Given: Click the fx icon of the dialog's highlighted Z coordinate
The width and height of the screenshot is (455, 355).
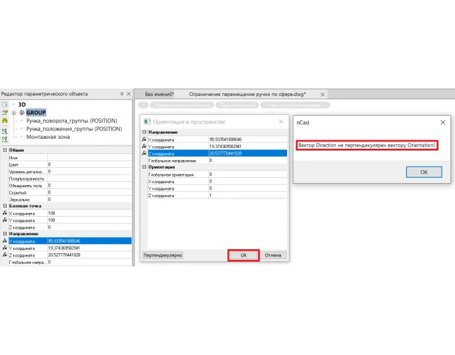Looking at the screenshot, I should tap(144, 153).
